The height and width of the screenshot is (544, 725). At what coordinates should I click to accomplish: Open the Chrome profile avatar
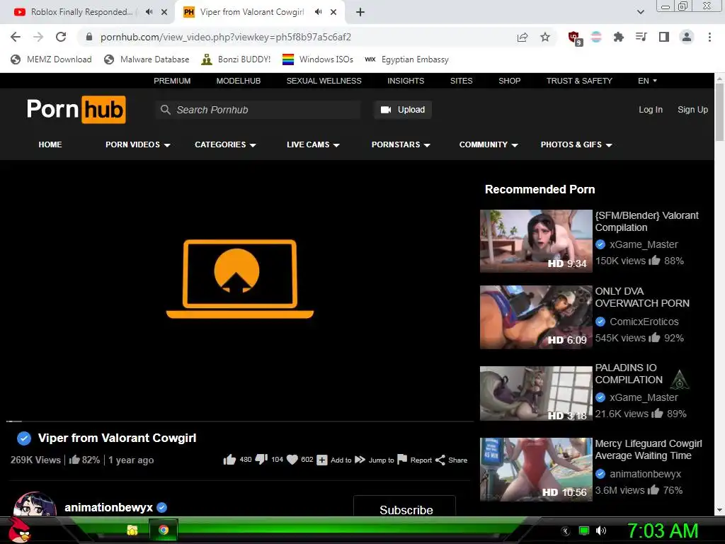pyautogui.click(x=687, y=37)
